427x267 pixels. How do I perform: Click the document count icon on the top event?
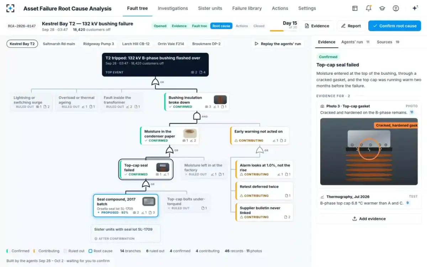point(201,72)
